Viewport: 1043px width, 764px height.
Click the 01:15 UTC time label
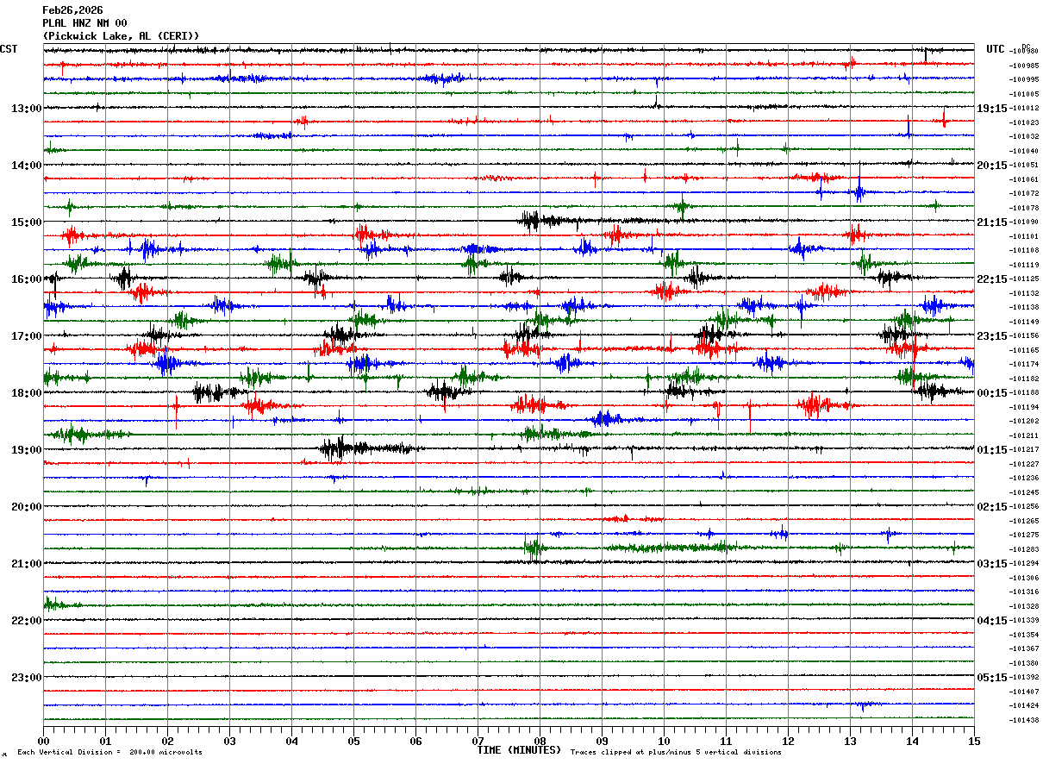click(990, 450)
